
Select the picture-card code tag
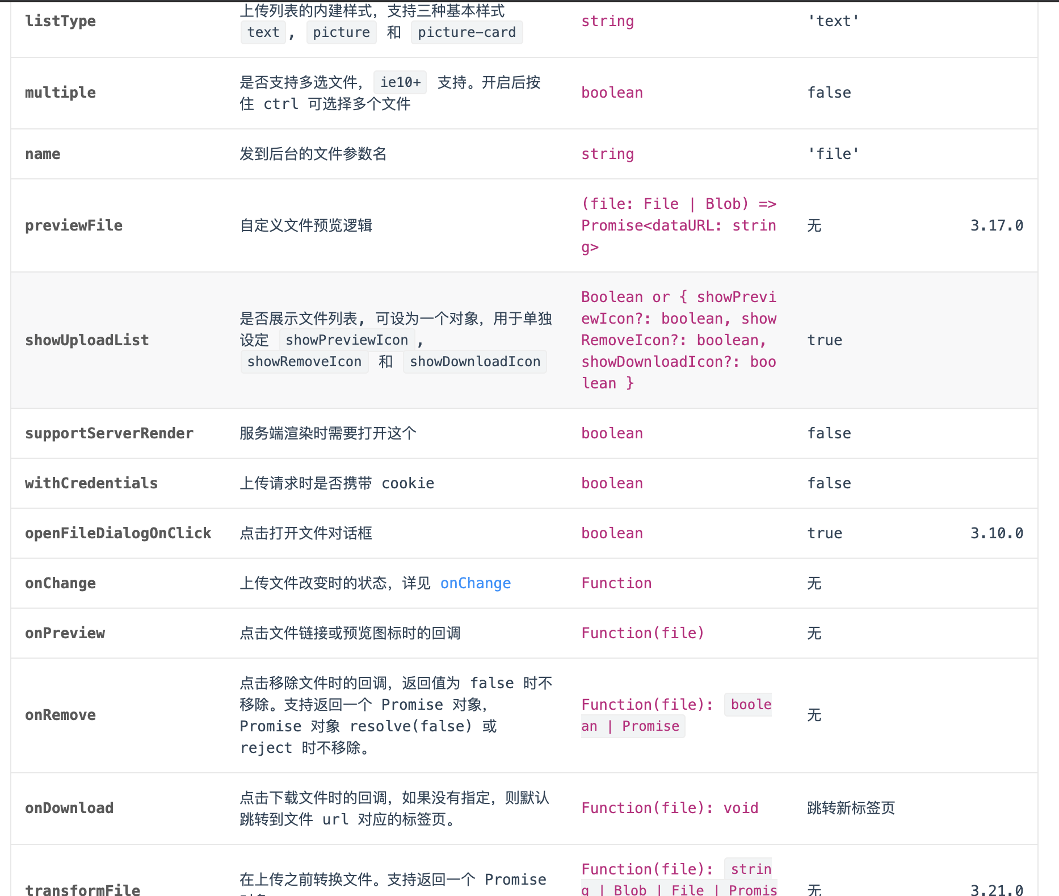pos(467,32)
